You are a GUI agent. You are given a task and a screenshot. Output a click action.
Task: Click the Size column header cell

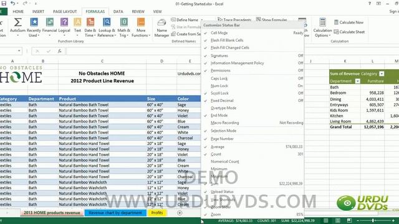click(x=161, y=98)
